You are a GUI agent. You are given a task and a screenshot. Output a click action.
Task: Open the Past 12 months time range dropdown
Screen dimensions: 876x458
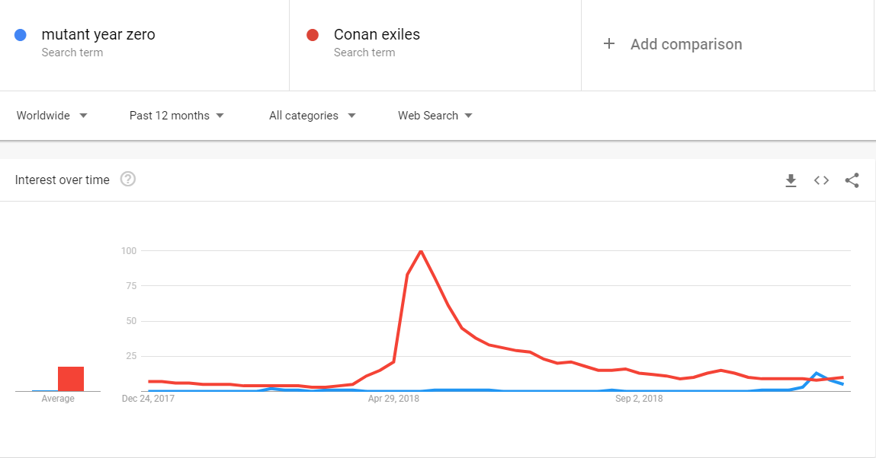(177, 116)
